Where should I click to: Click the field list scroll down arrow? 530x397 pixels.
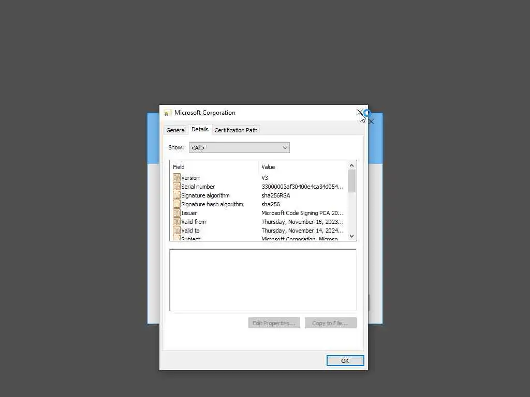351,236
